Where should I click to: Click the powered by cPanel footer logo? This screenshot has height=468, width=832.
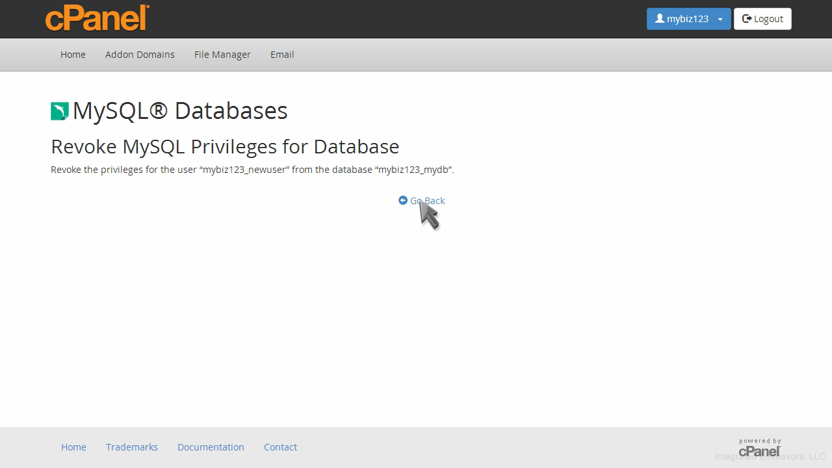coord(759,448)
